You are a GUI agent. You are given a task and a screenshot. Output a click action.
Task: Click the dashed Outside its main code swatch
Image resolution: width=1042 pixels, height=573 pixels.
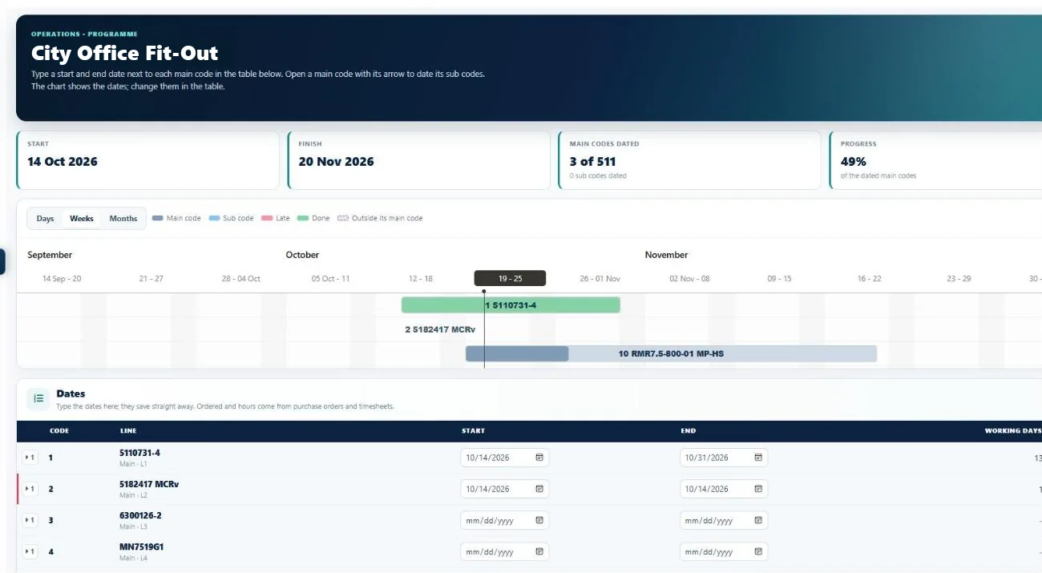tap(343, 218)
